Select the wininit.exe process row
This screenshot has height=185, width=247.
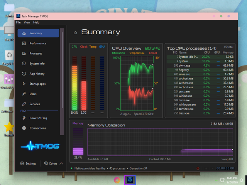[x=200, y=96]
